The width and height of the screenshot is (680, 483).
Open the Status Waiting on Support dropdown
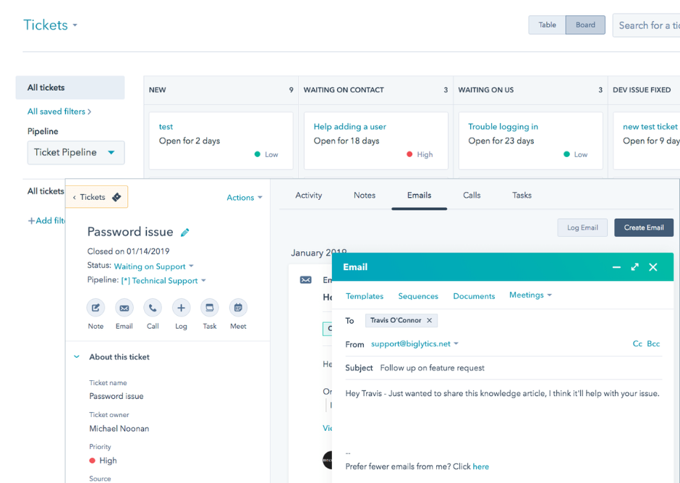[153, 266]
